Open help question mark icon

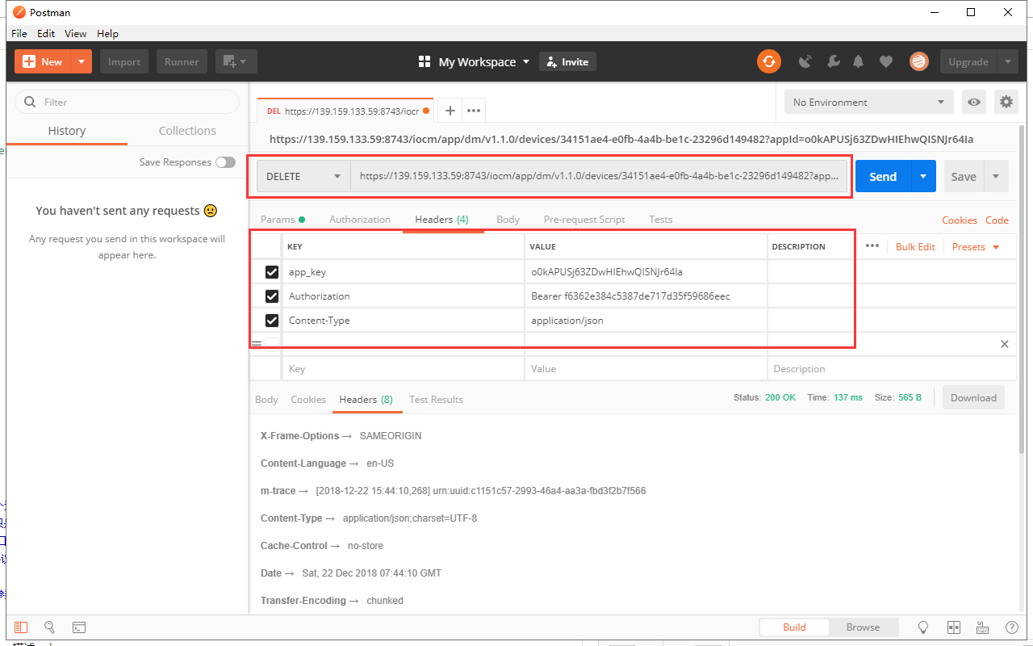click(x=1011, y=627)
